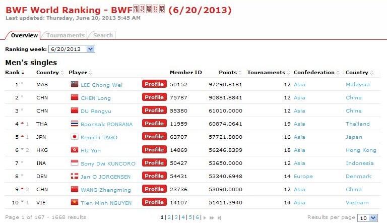Click the China flag beside DU Pengyu
The height and width of the screenshot is (223, 387).
pos(75,110)
